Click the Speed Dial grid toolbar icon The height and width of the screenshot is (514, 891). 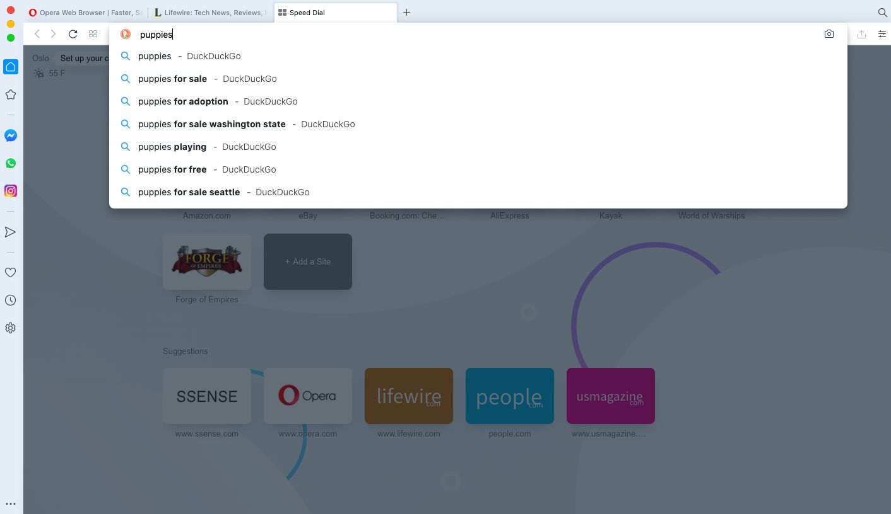coord(93,34)
